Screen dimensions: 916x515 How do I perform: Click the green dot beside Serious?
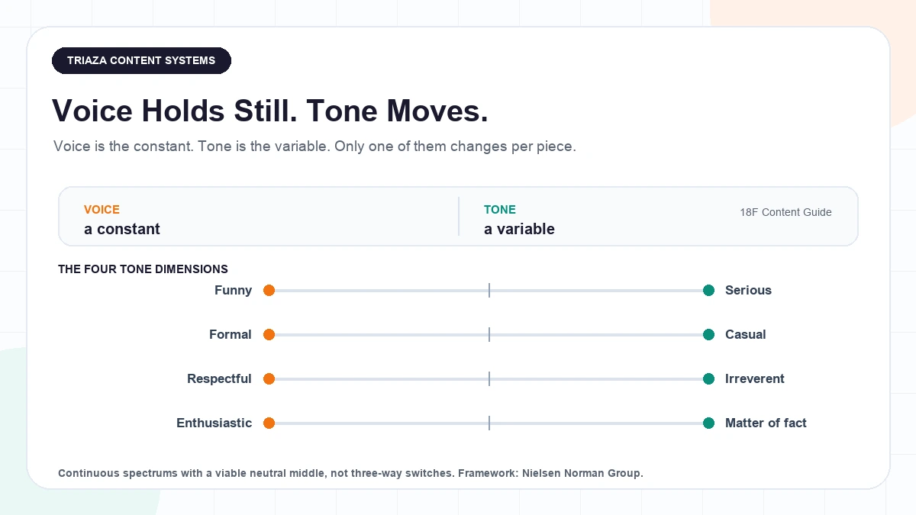pyautogui.click(x=708, y=290)
